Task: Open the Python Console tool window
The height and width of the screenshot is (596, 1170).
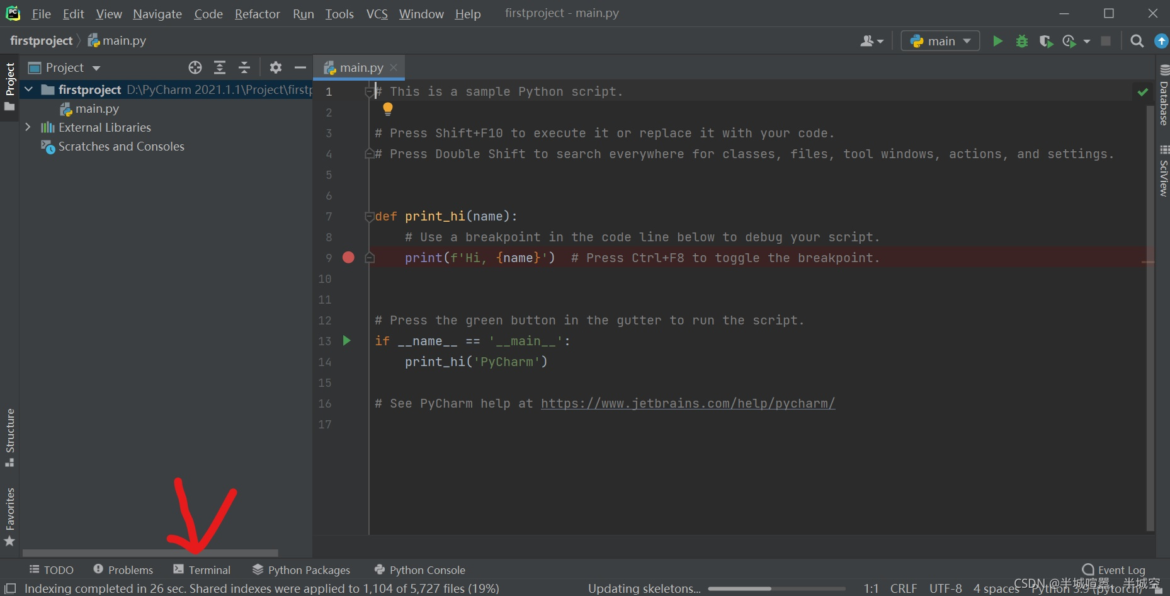Action: coord(419,570)
